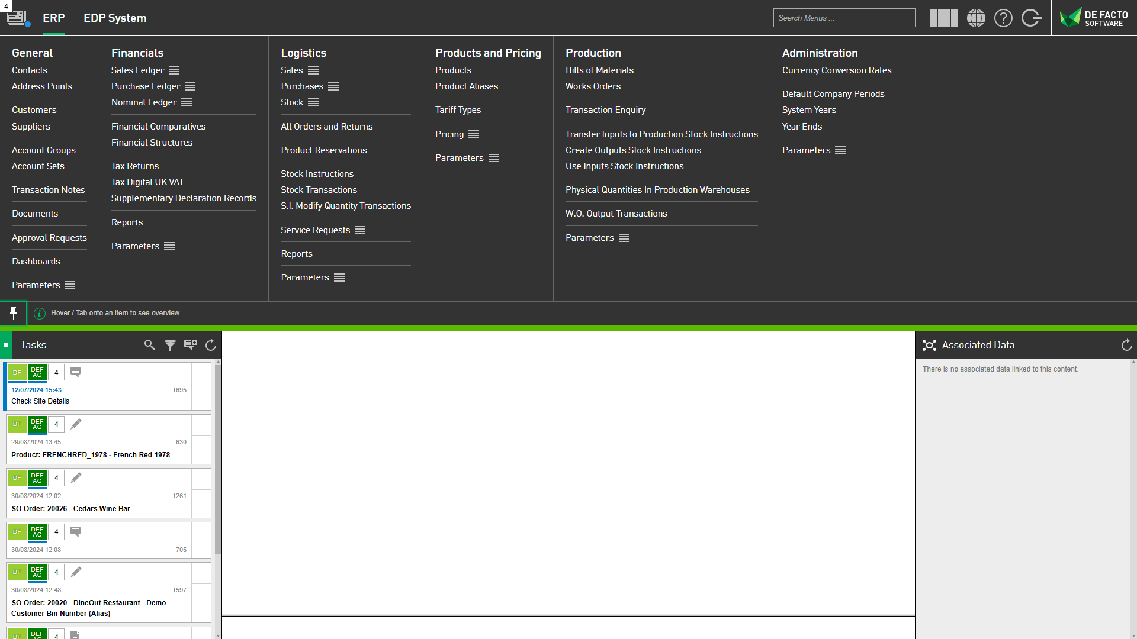This screenshot has height=639, width=1137.
Task: Click the add comment icon in Tasks header
Action: tap(190, 345)
